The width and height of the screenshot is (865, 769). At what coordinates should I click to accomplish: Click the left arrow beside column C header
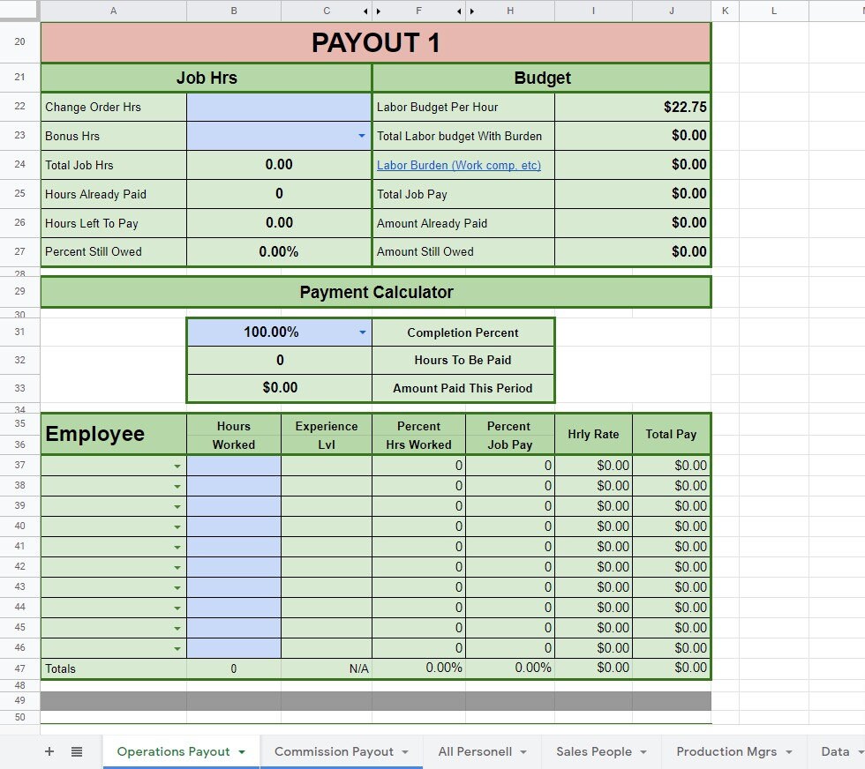[x=365, y=11]
